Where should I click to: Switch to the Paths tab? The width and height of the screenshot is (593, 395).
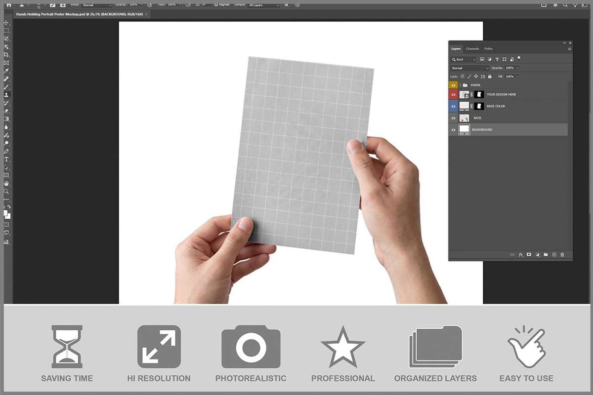(488, 49)
